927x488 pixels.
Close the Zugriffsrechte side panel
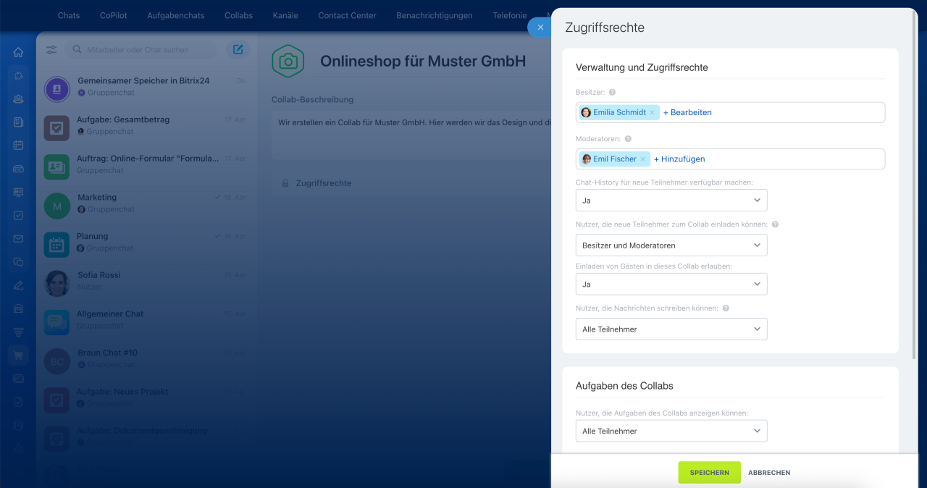tap(540, 28)
